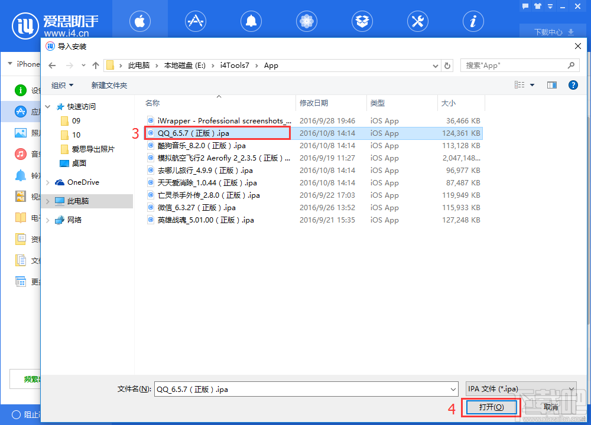Expand This PC (此电脑) node

coord(47,201)
